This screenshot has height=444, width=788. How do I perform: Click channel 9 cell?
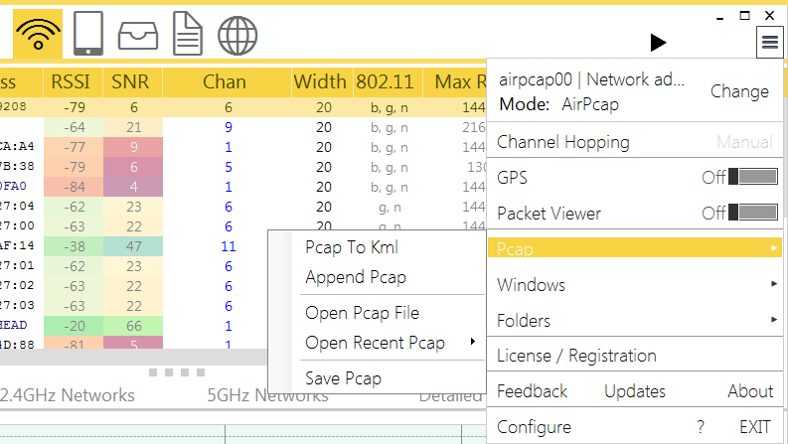(229, 127)
